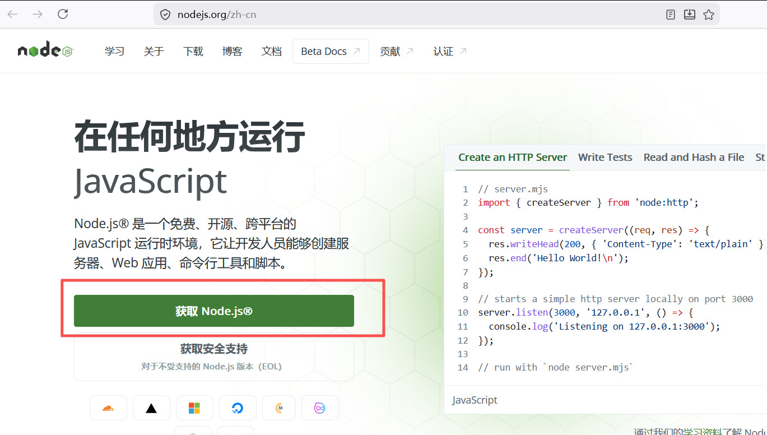The width and height of the screenshot is (767, 435).
Task: Open the 关于 navigation item
Action: point(154,52)
